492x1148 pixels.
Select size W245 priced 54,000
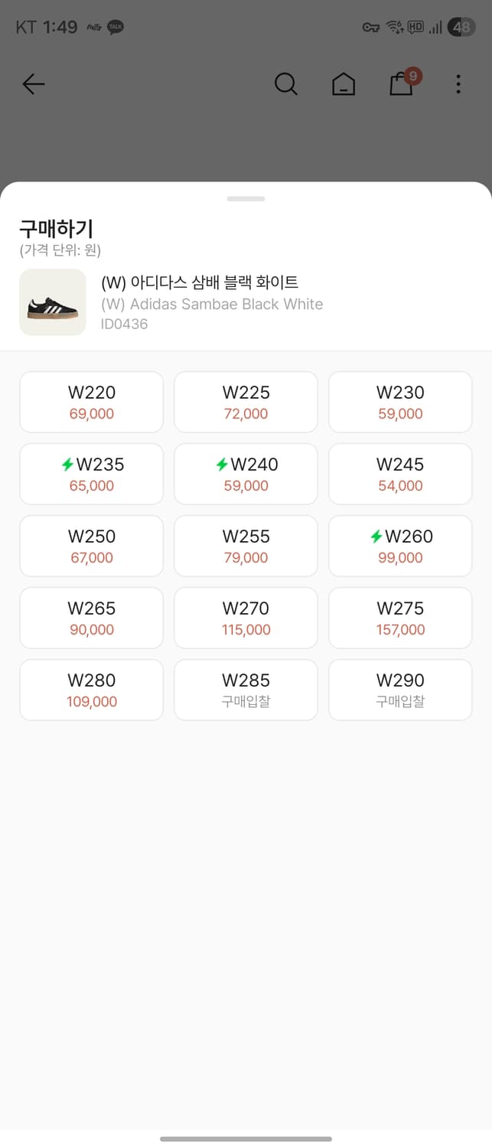point(400,474)
